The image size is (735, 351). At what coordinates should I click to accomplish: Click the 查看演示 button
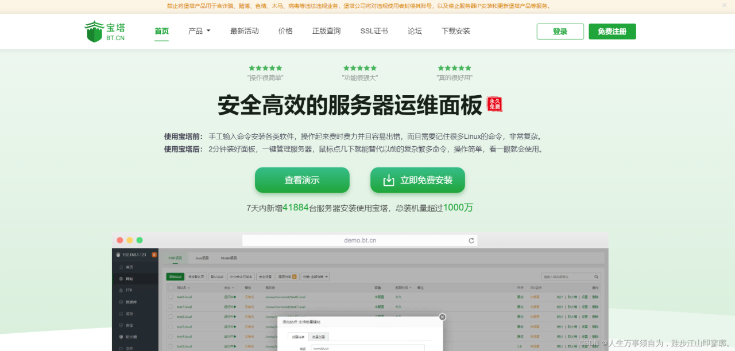point(302,180)
